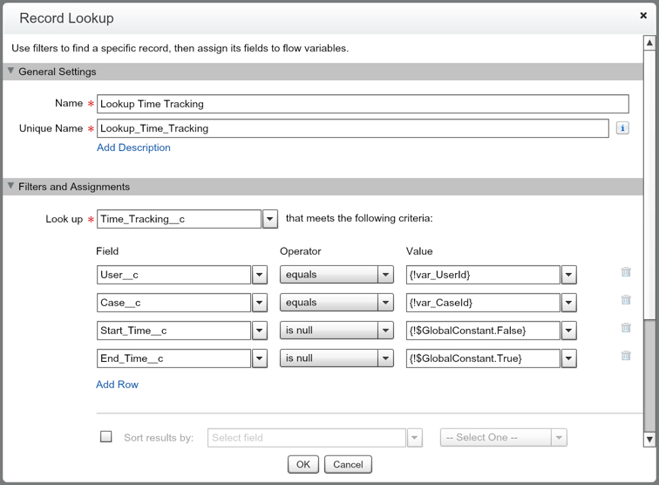Viewport: 659px width, 485px height.
Task: Remove the Start_Time__c filter row
Action: click(626, 328)
